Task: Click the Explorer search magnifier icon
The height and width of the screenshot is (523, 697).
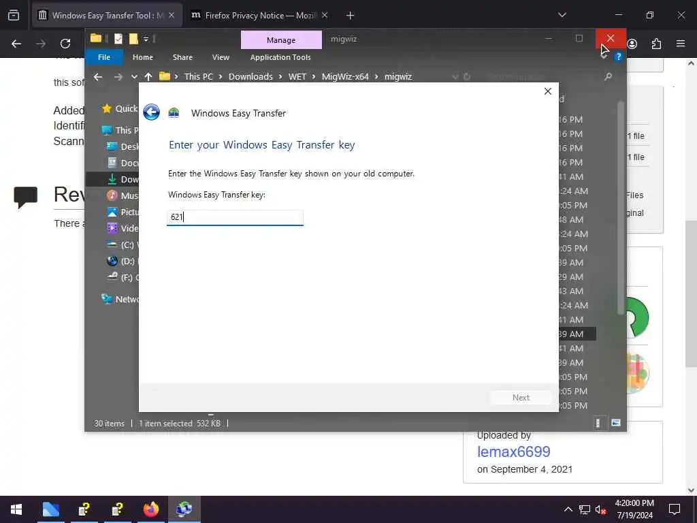Action: click(608, 77)
